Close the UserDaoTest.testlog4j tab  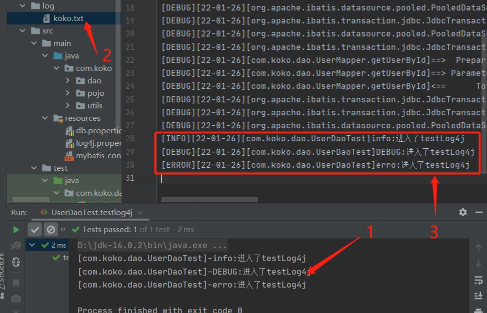click(x=140, y=213)
